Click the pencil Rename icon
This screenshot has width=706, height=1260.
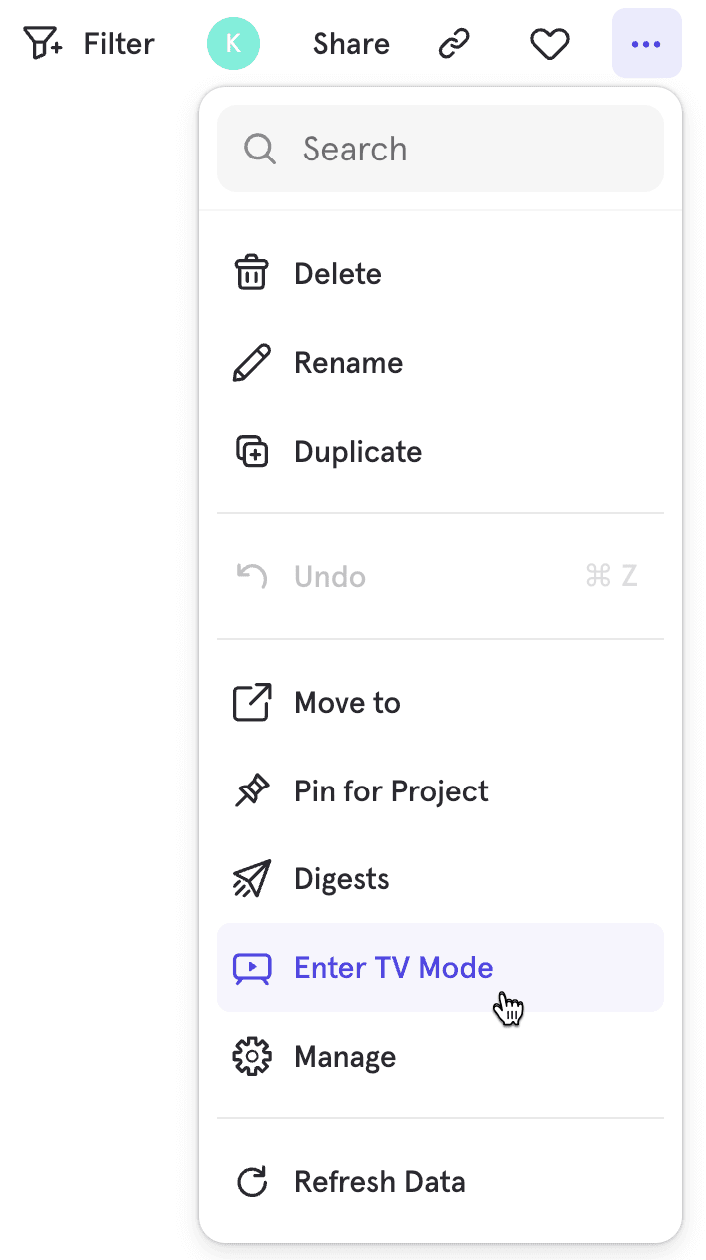(251, 363)
